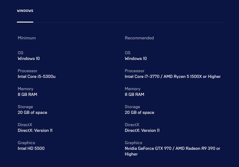Click the Intel Core i5-5300u text

(x=37, y=76)
